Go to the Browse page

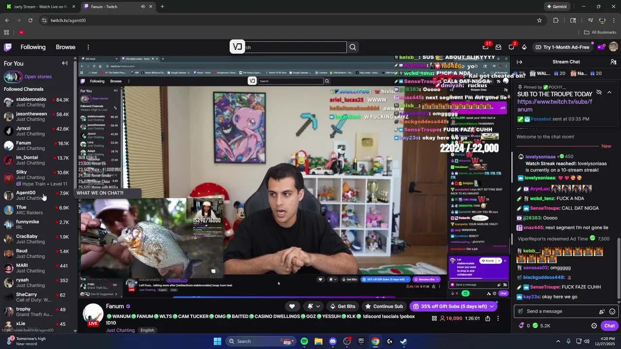65,47
